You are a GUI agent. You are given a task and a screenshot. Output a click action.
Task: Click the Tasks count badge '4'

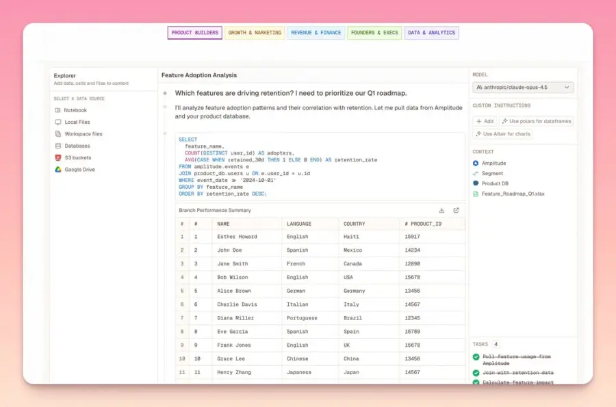pyautogui.click(x=496, y=344)
